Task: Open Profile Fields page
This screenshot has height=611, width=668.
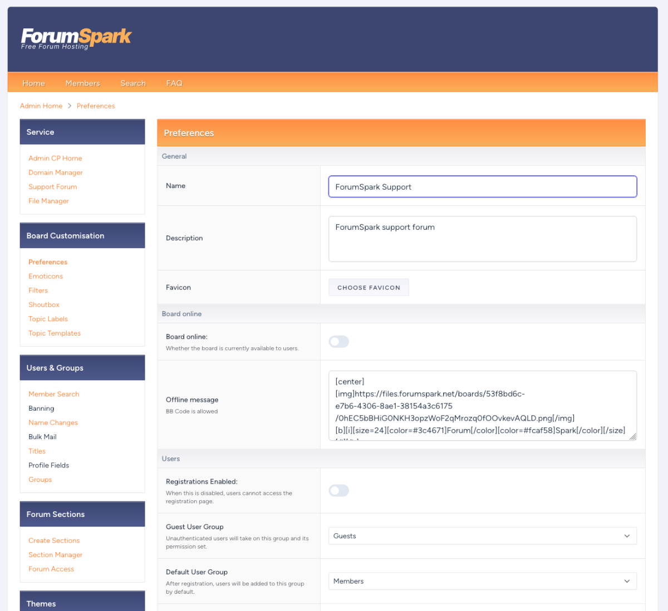Action: [49, 465]
